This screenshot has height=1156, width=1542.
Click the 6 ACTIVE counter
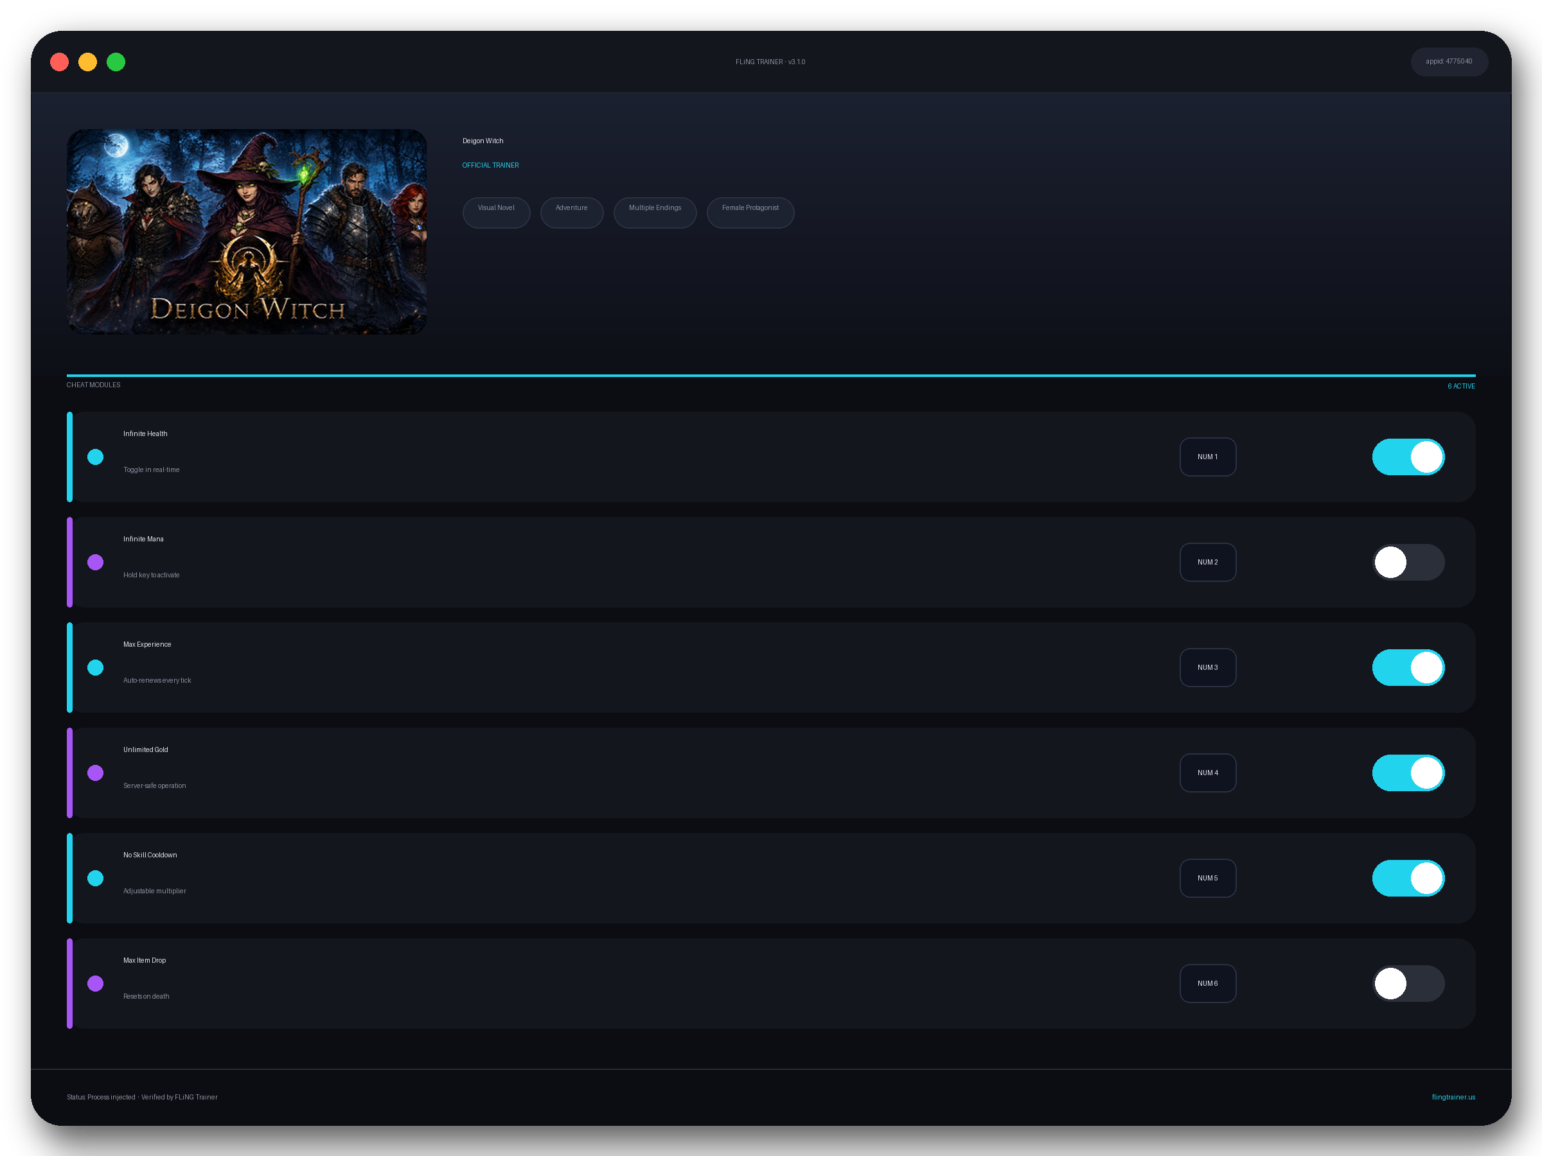point(1461,386)
